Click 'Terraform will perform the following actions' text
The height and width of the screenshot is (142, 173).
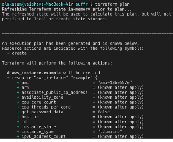(x=57, y=63)
